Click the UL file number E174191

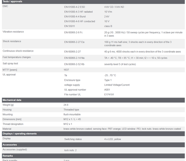coord(109,95)
